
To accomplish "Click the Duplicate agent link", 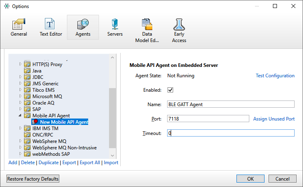I will (48, 163).
